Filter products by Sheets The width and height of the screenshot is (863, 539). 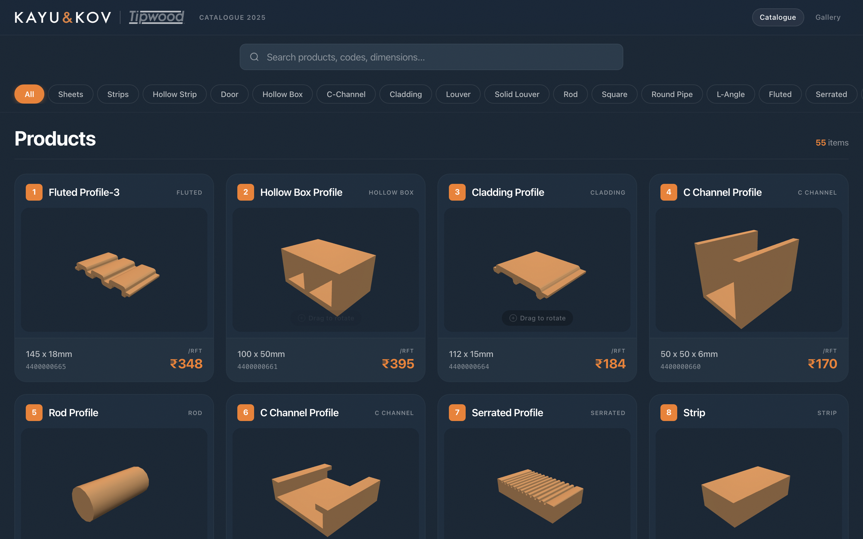pyautogui.click(x=71, y=94)
